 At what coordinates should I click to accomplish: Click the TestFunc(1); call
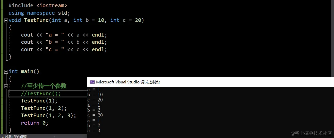(39, 101)
